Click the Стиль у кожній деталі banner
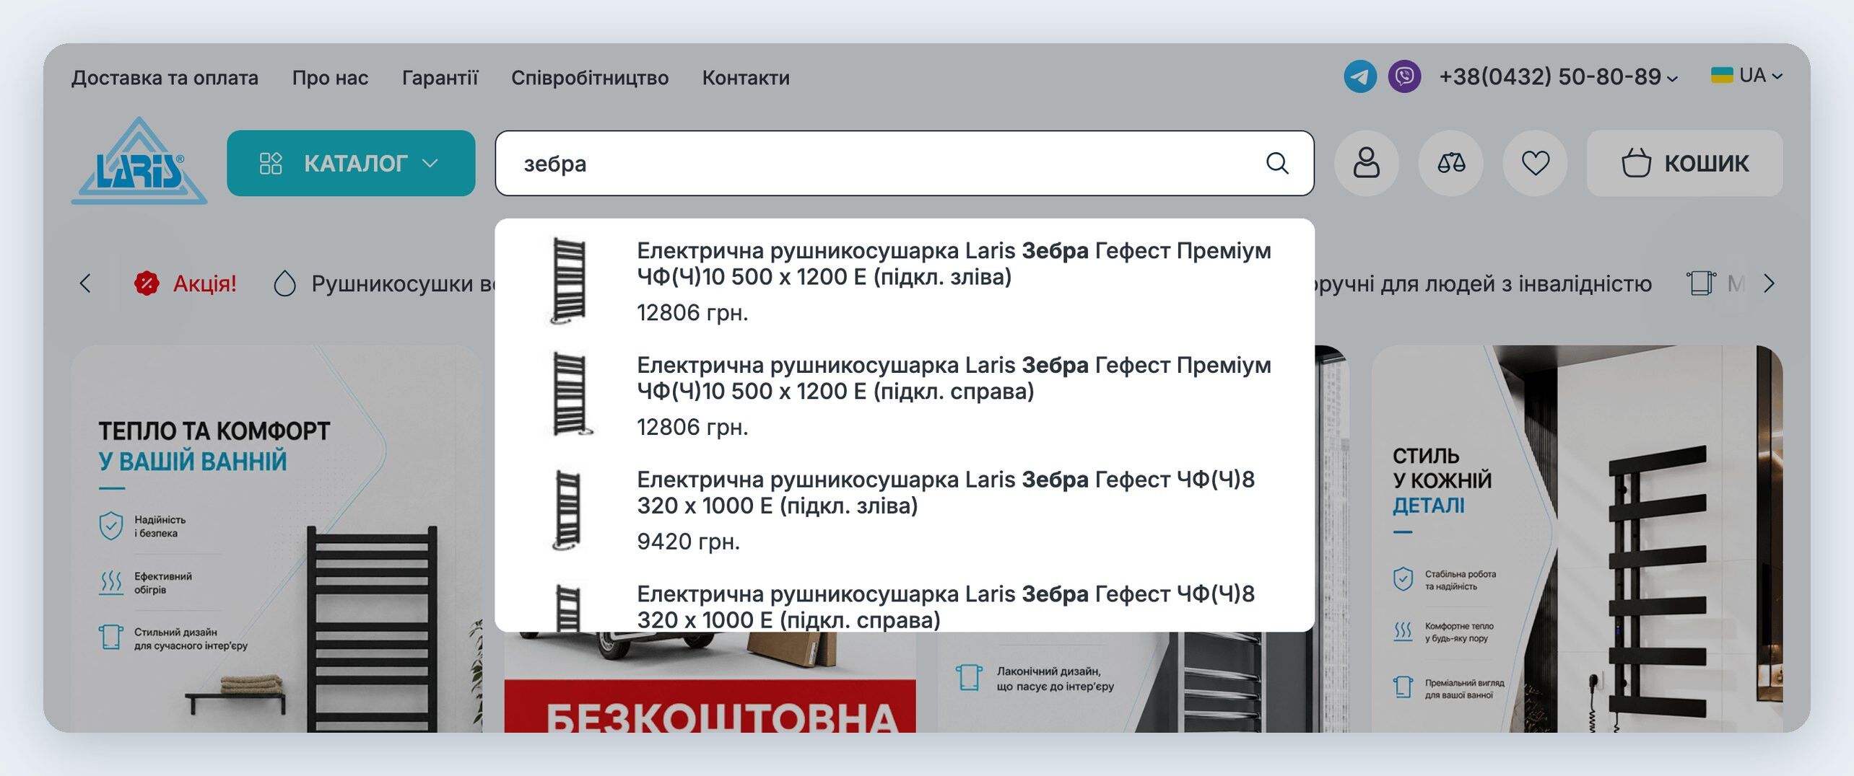This screenshot has height=776, width=1854. (1577, 539)
